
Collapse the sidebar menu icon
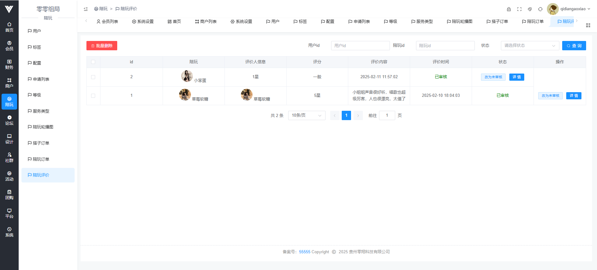[86, 9]
